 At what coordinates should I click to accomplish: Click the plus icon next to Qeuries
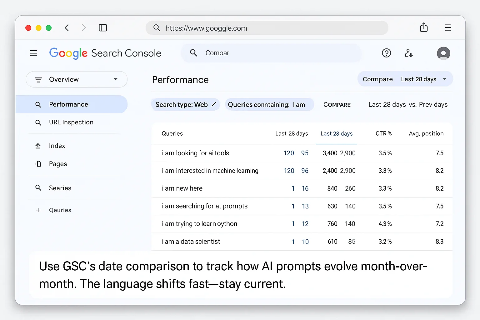pos(38,210)
